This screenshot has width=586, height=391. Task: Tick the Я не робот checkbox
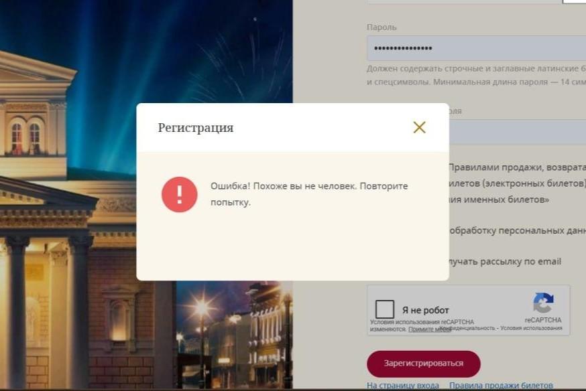click(x=385, y=309)
